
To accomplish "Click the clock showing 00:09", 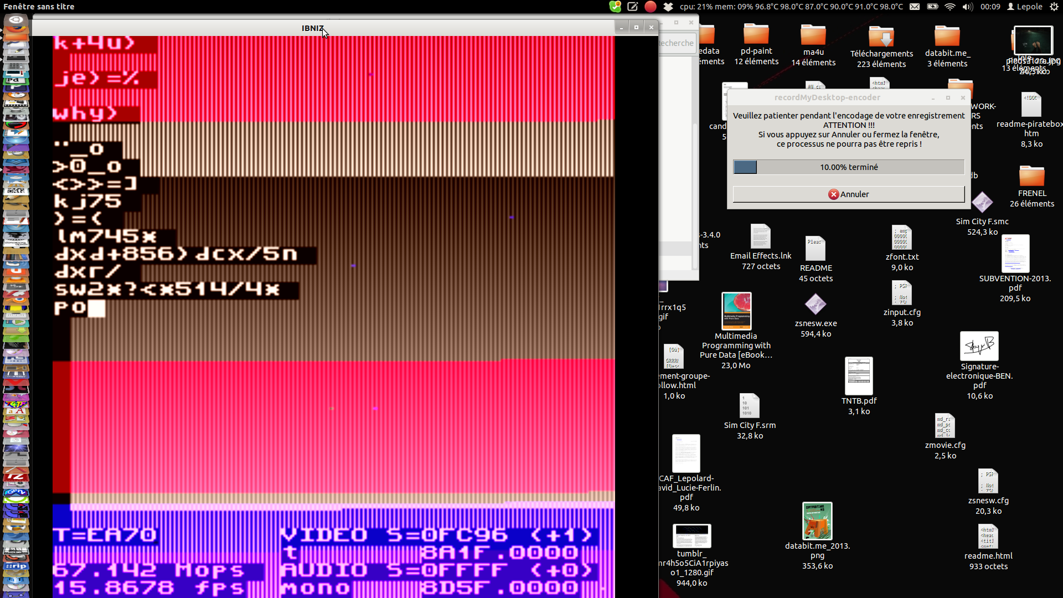I will click(990, 7).
